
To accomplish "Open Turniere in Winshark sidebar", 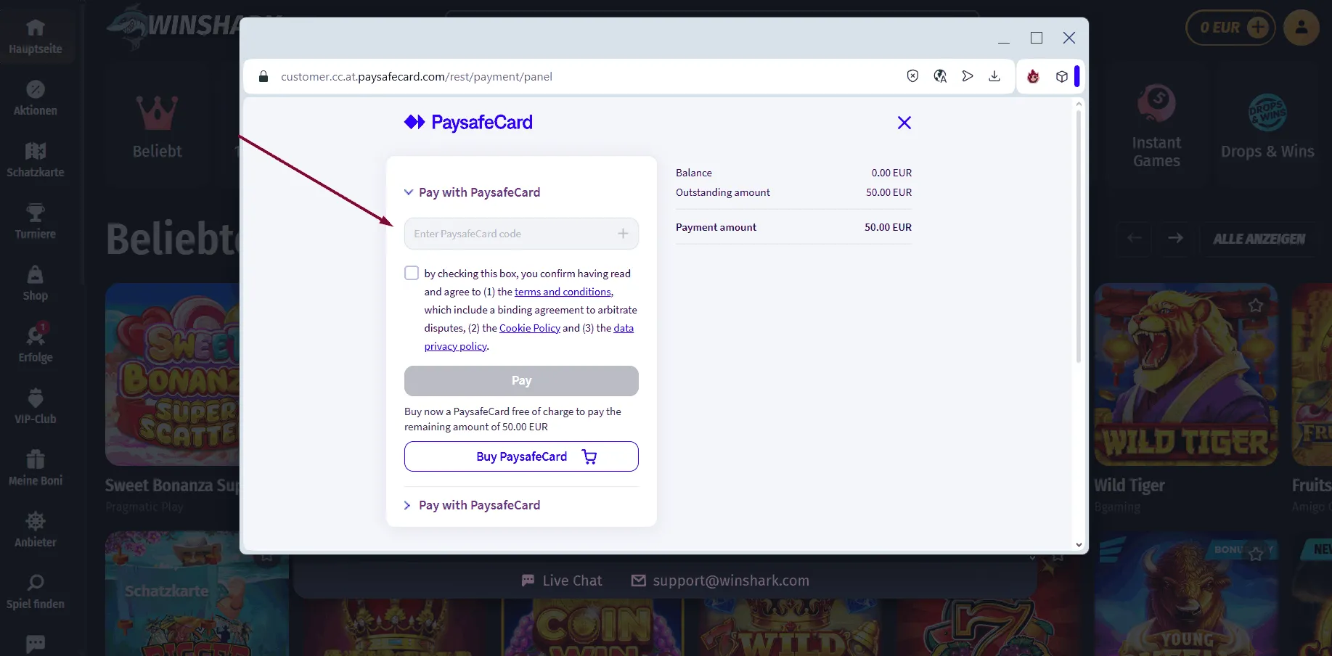I will (x=35, y=221).
